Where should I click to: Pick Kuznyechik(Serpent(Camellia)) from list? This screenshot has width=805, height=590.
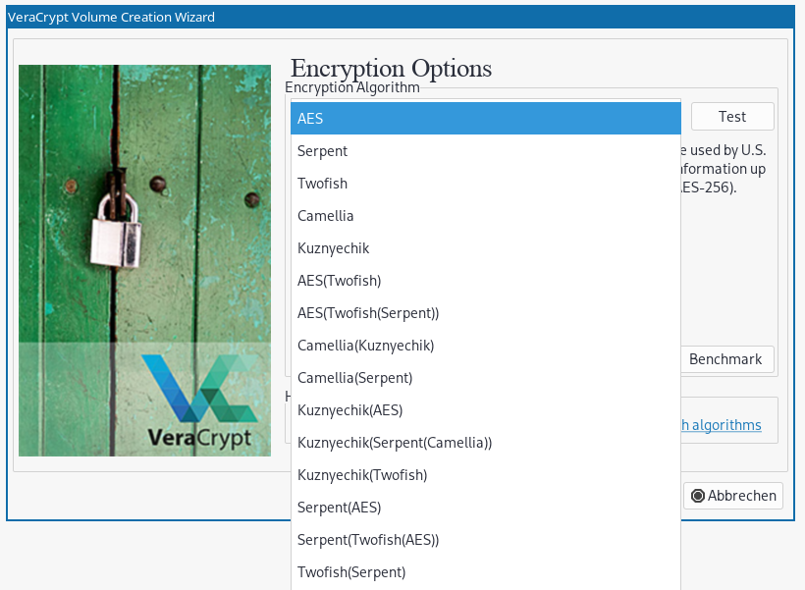pyautogui.click(x=486, y=442)
